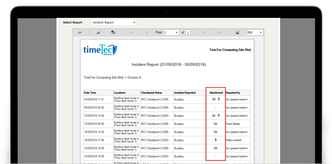Click the Checkpoint Name column header
This screenshot has width=332, height=164.
click(151, 93)
